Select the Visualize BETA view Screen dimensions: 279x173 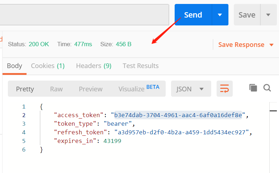pos(139,89)
